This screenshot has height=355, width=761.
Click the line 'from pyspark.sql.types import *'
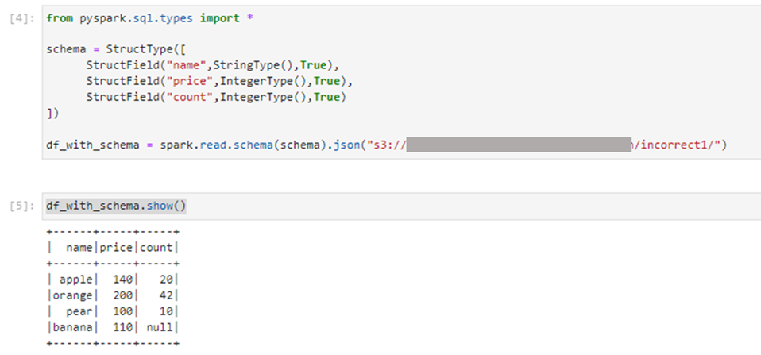pos(150,18)
